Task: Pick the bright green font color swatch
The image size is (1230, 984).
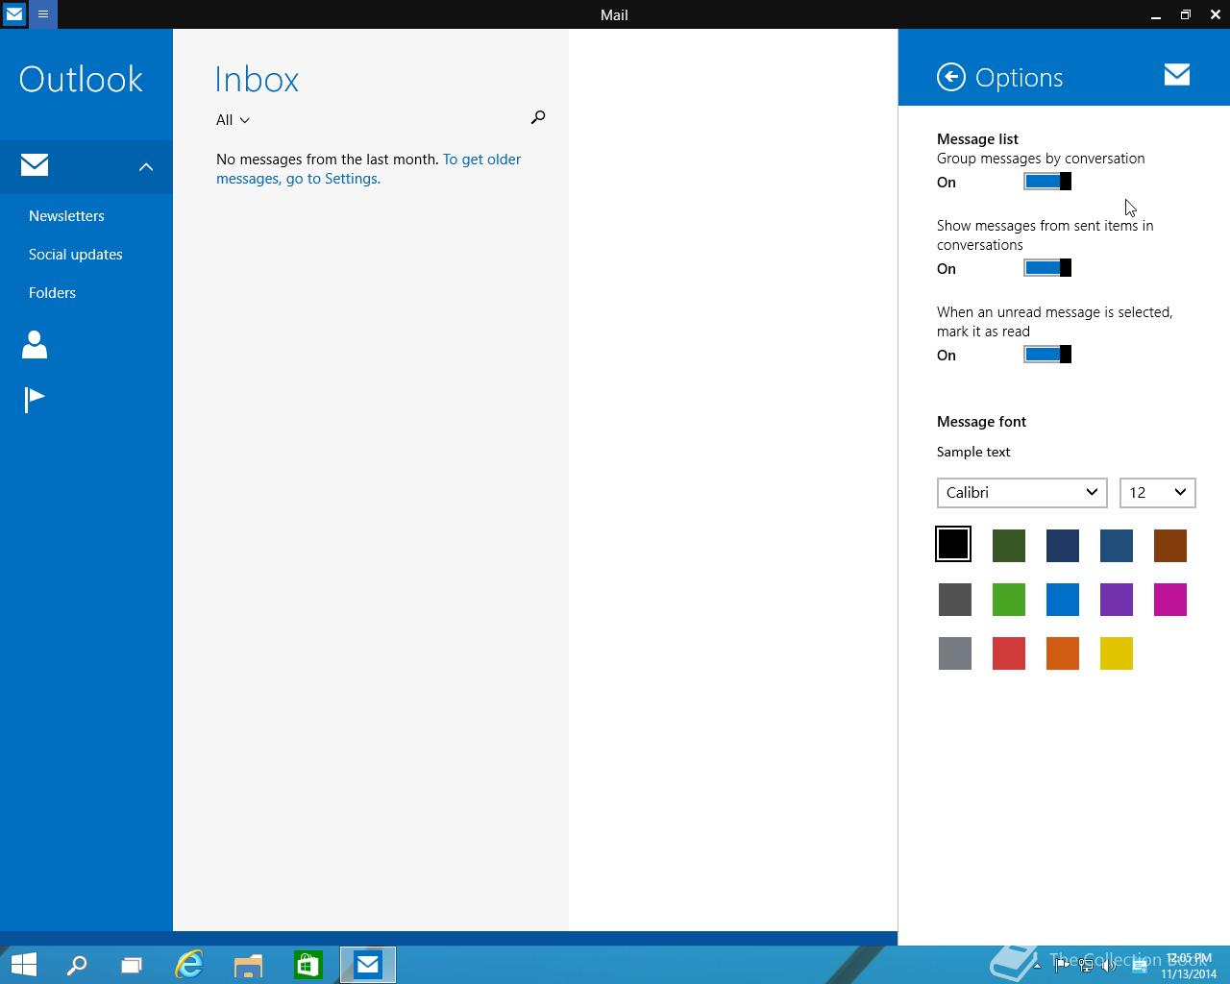Action: coord(1009,600)
